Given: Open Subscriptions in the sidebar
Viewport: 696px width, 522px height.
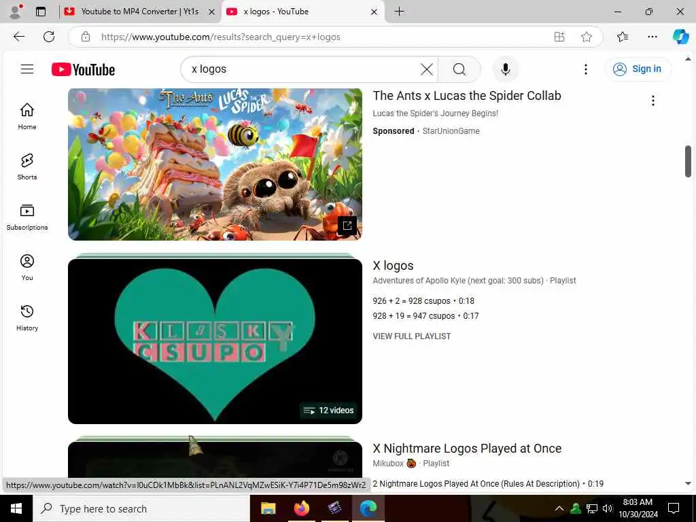Looking at the screenshot, I should [27, 217].
